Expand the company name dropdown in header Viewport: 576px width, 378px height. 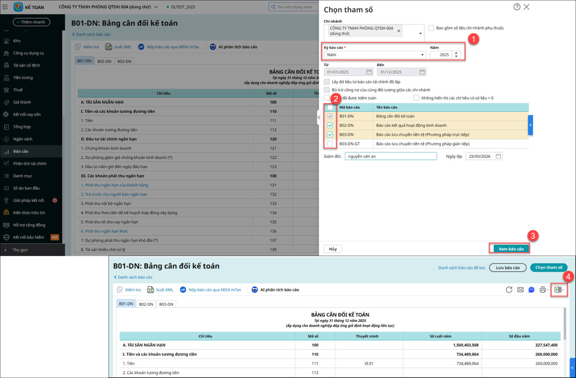coord(156,7)
